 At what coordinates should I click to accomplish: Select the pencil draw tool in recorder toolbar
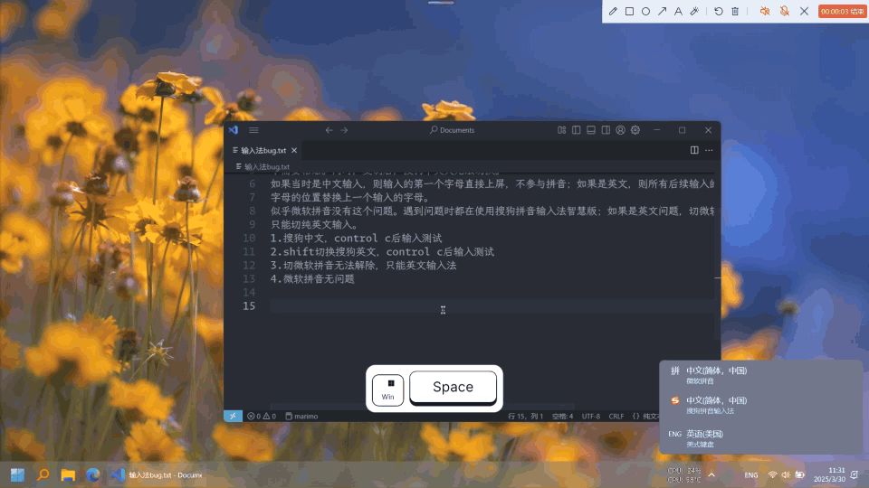pyautogui.click(x=613, y=12)
